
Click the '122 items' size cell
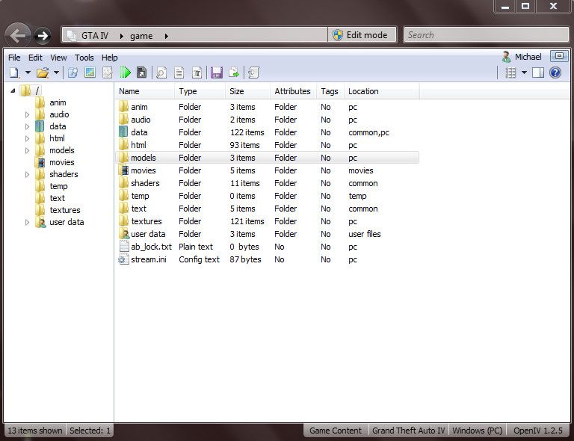pyautogui.click(x=247, y=132)
